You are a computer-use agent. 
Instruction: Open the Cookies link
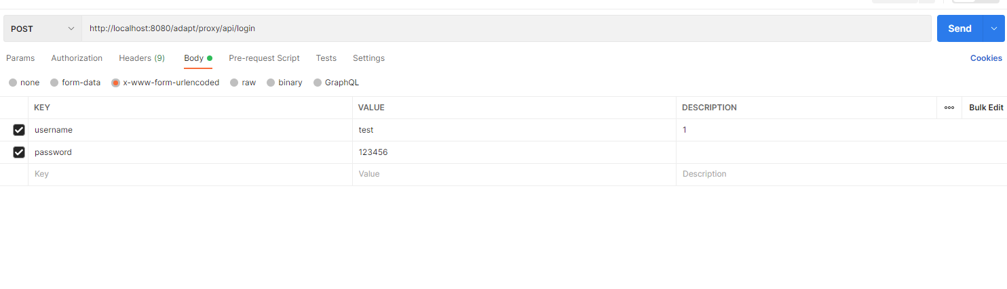[x=986, y=58]
